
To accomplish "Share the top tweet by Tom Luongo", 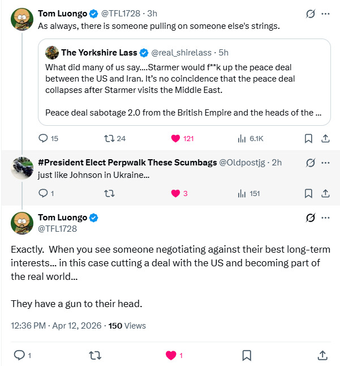I will pyautogui.click(x=325, y=138).
